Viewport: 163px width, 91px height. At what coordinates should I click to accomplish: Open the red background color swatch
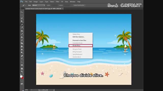tap(23, 78)
